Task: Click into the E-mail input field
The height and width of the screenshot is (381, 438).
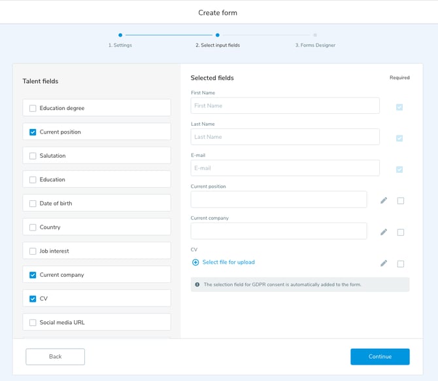Action: (x=285, y=168)
